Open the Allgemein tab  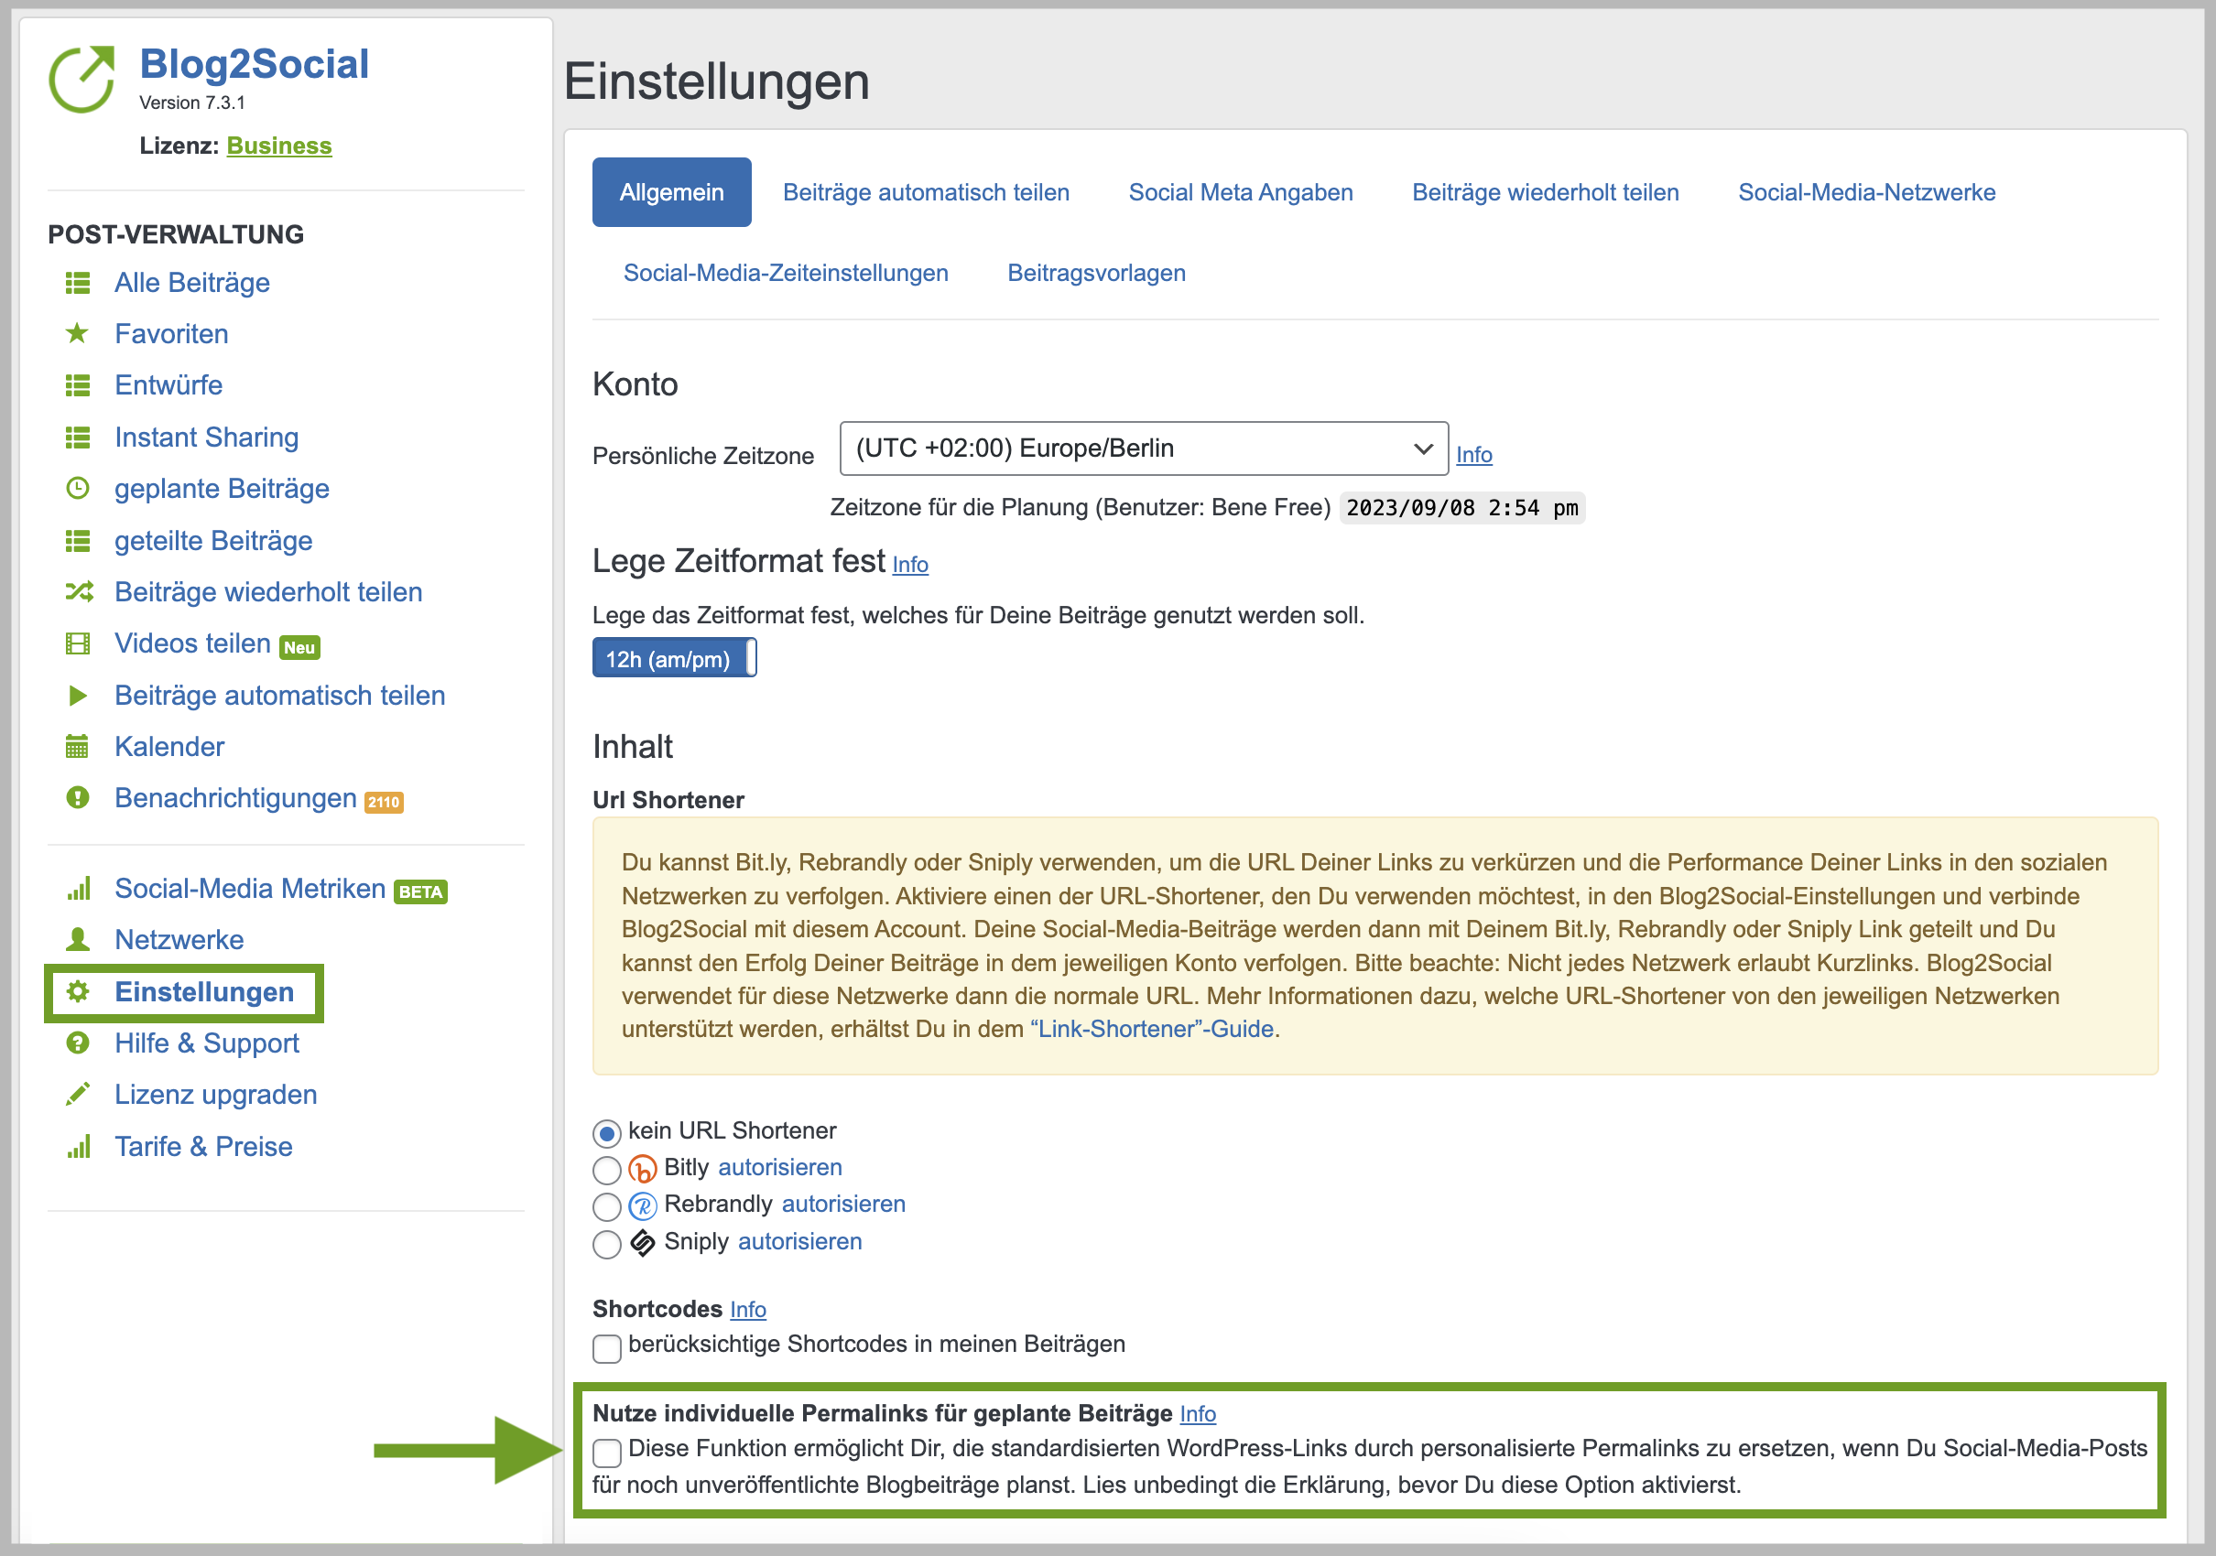[x=672, y=192]
